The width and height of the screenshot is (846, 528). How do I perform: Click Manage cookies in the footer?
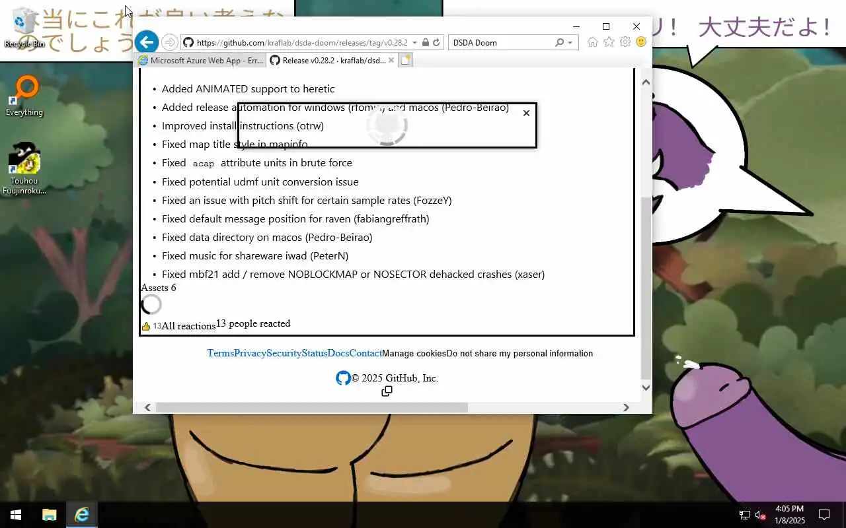414,354
